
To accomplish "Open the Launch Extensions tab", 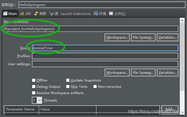I will click(76, 14).
